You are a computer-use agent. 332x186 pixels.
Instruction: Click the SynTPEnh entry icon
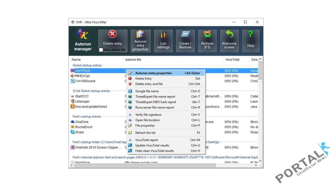click(72, 71)
